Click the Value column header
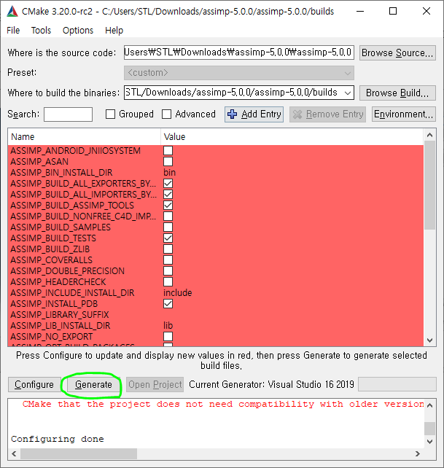The height and width of the screenshot is (468, 444). 292,137
